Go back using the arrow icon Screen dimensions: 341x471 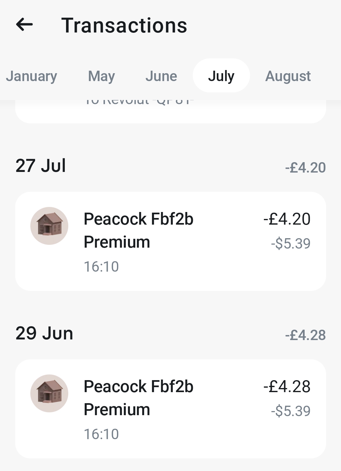click(x=24, y=25)
